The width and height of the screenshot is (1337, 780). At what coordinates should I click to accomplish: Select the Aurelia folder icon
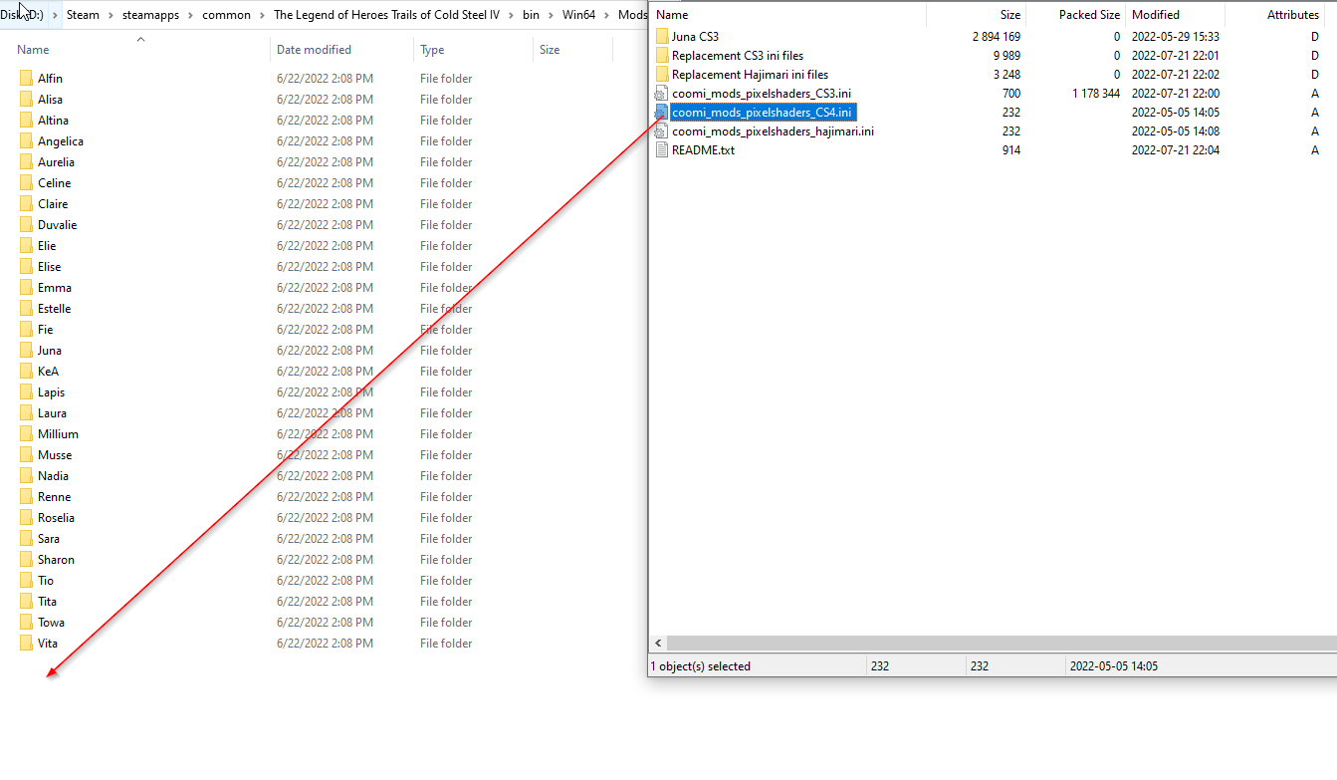26,161
